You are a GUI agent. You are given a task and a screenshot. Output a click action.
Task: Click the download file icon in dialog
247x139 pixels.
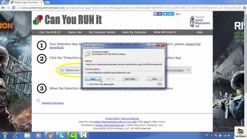(88, 53)
